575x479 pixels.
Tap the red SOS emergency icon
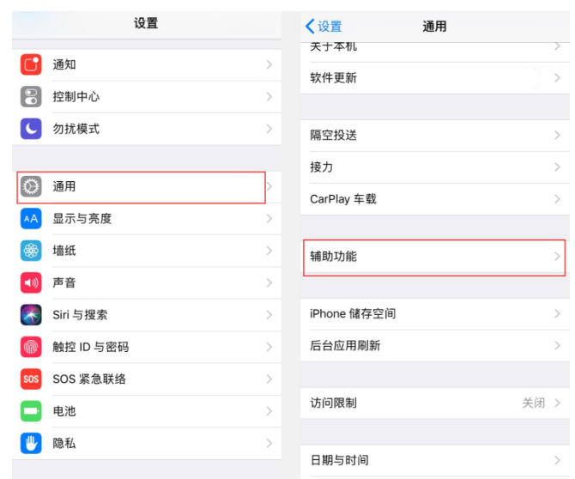pos(31,379)
